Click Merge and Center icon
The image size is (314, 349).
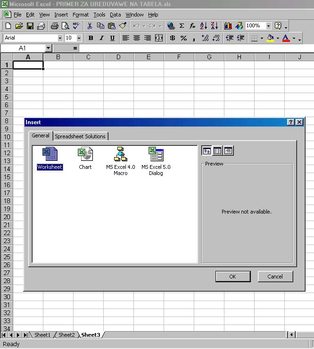tap(159, 38)
